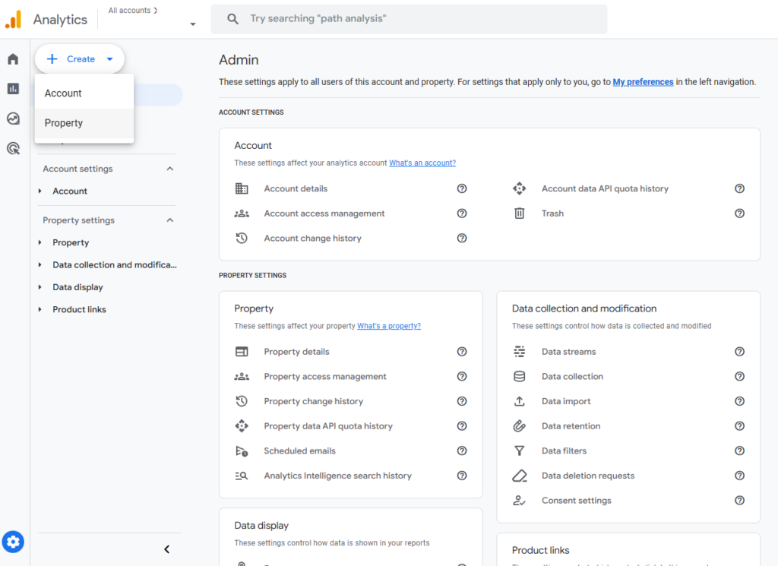Viewport: 778px width, 566px height.
Task: Click the "What's a property?" link
Action: click(x=389, y=326)
